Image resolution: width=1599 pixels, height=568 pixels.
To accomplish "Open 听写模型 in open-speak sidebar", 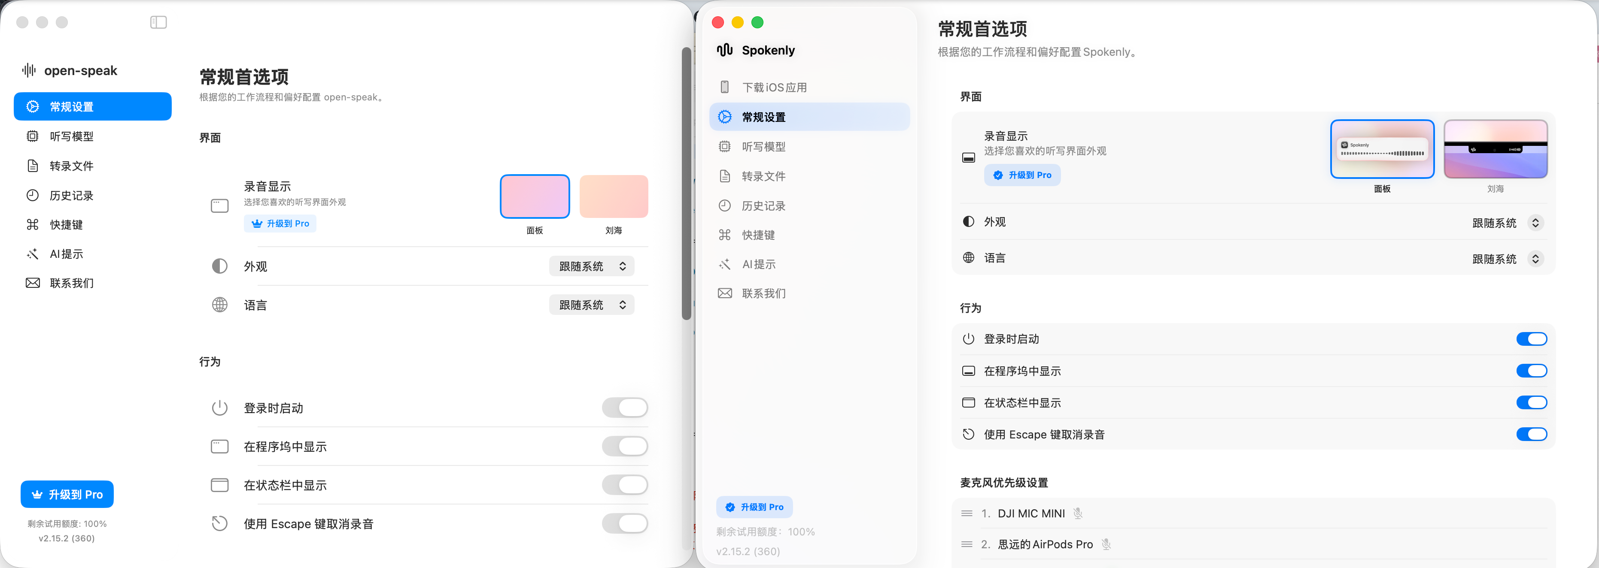I will tap(71, 136).
